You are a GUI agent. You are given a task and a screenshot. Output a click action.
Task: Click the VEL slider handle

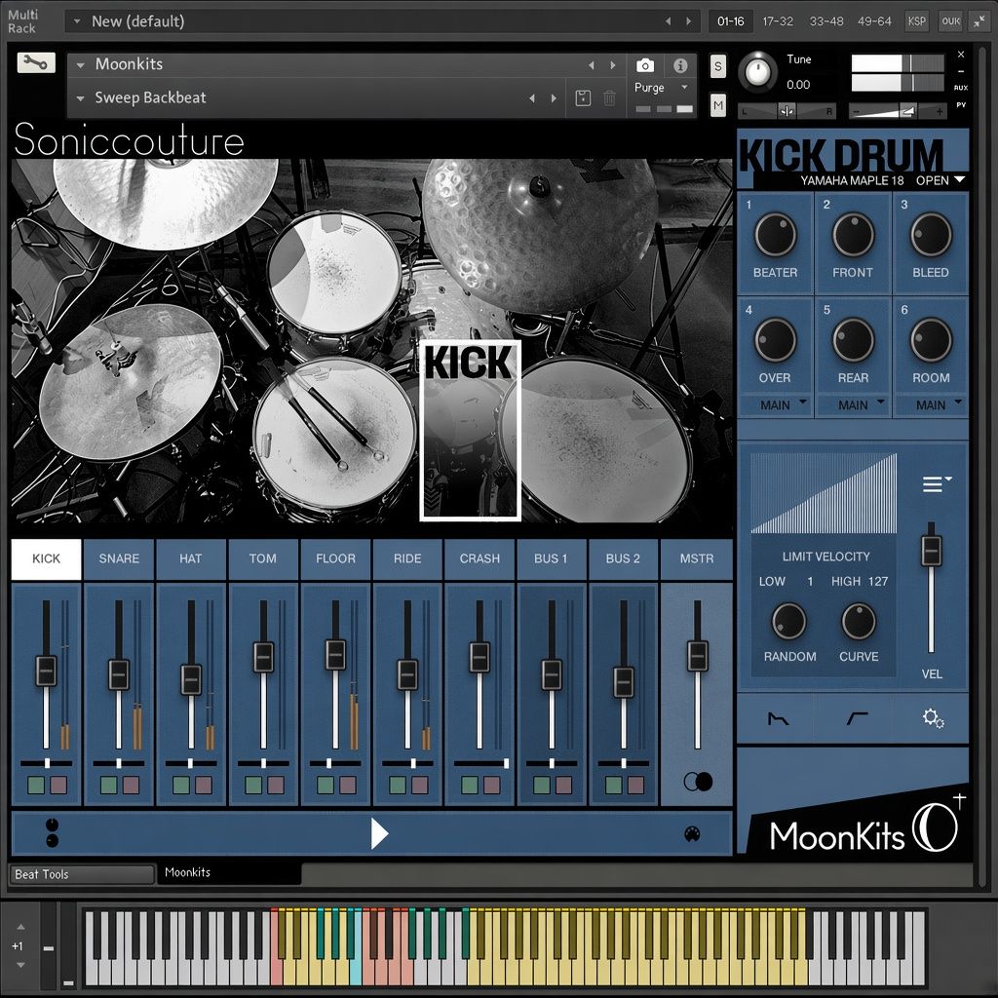tap(931, 551)
